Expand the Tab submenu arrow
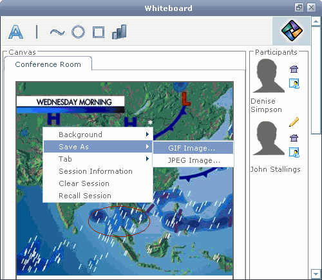Screen dimensions: 322x280 coord(147,159)
